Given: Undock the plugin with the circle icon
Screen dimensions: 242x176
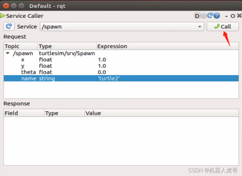Looking at the screenshot, I should (233, 16).
